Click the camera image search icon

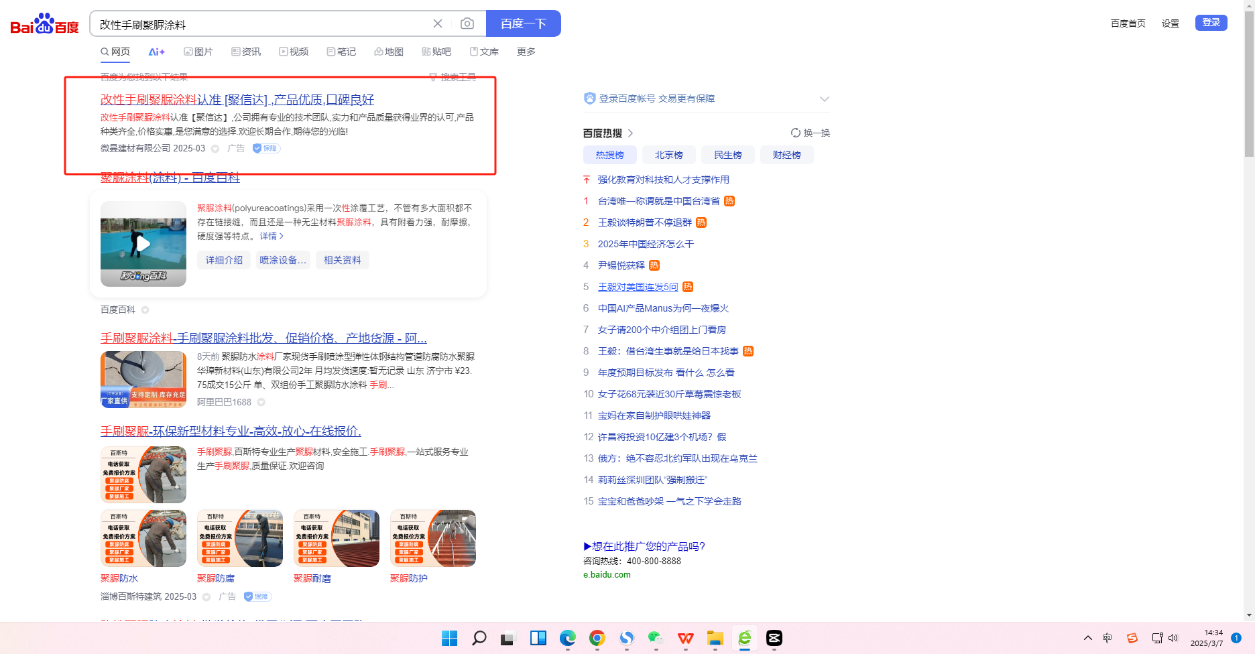pyautogui.click(x=467, y=24)
